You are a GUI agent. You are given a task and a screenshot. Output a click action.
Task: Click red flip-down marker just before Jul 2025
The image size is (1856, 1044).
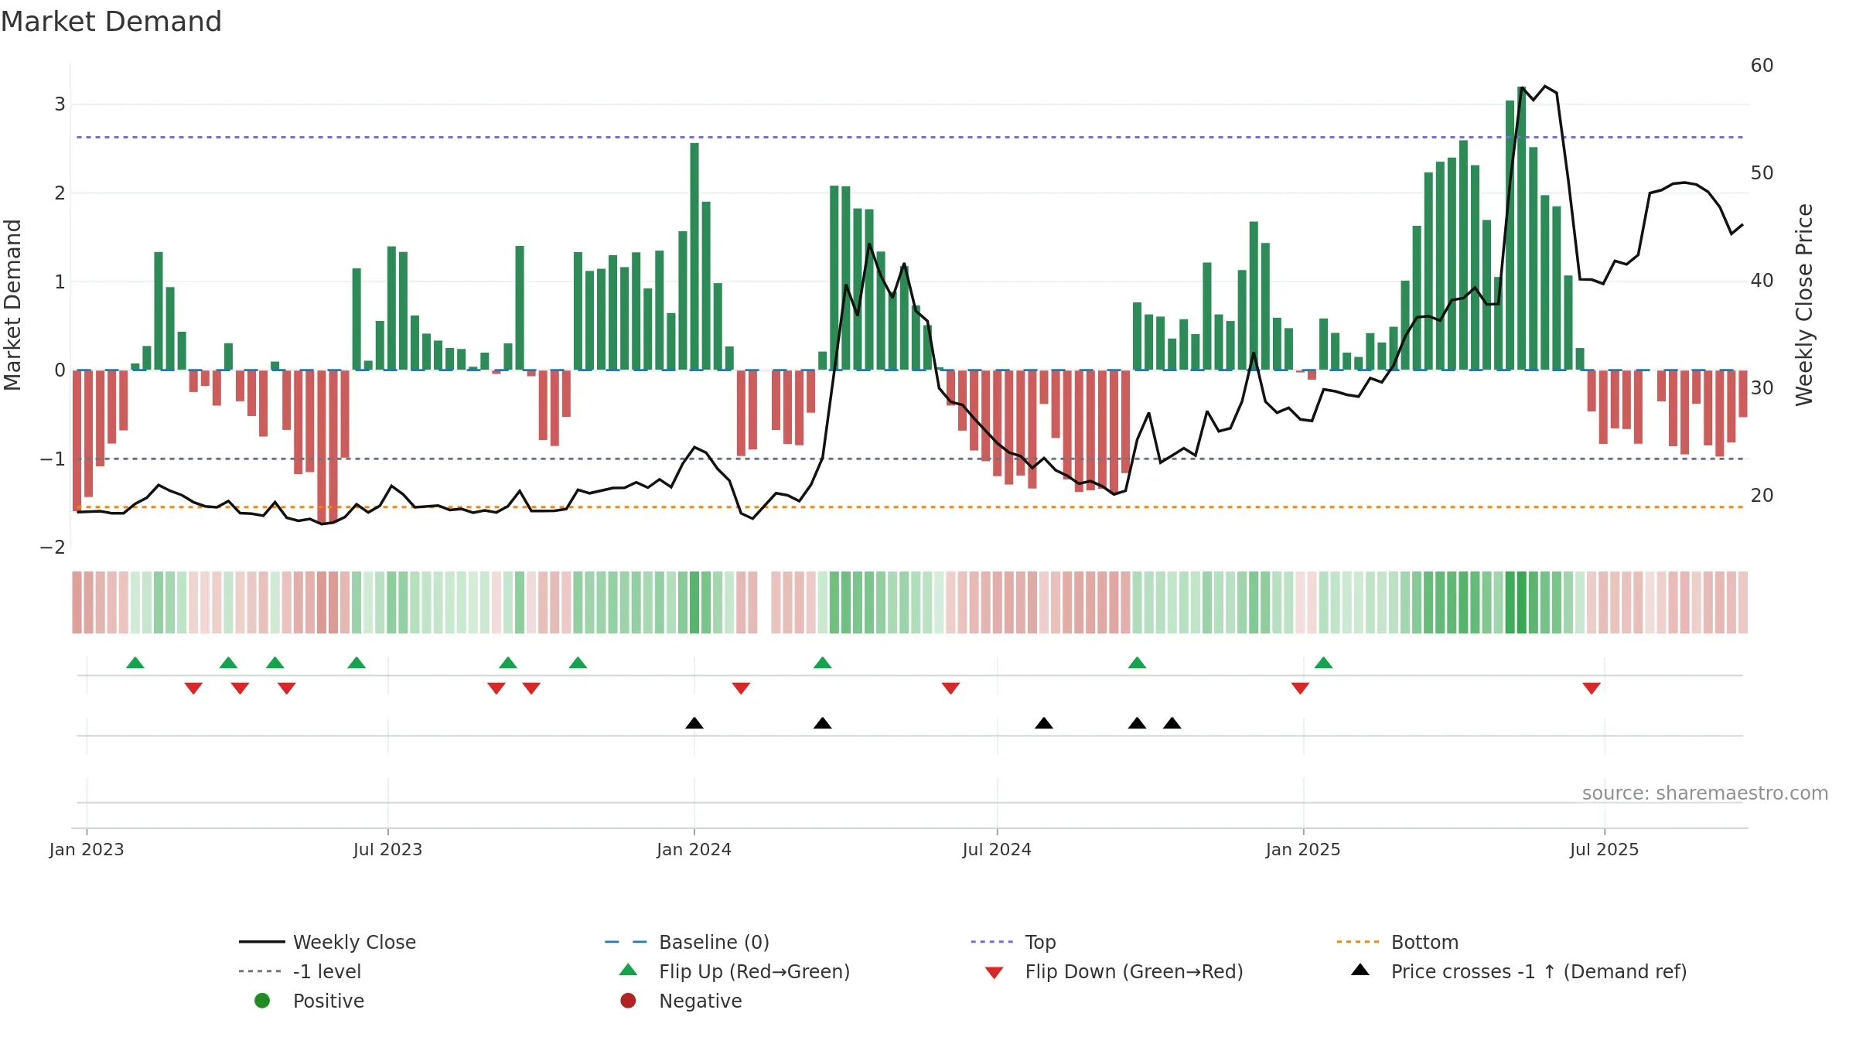click(1592, 688)
